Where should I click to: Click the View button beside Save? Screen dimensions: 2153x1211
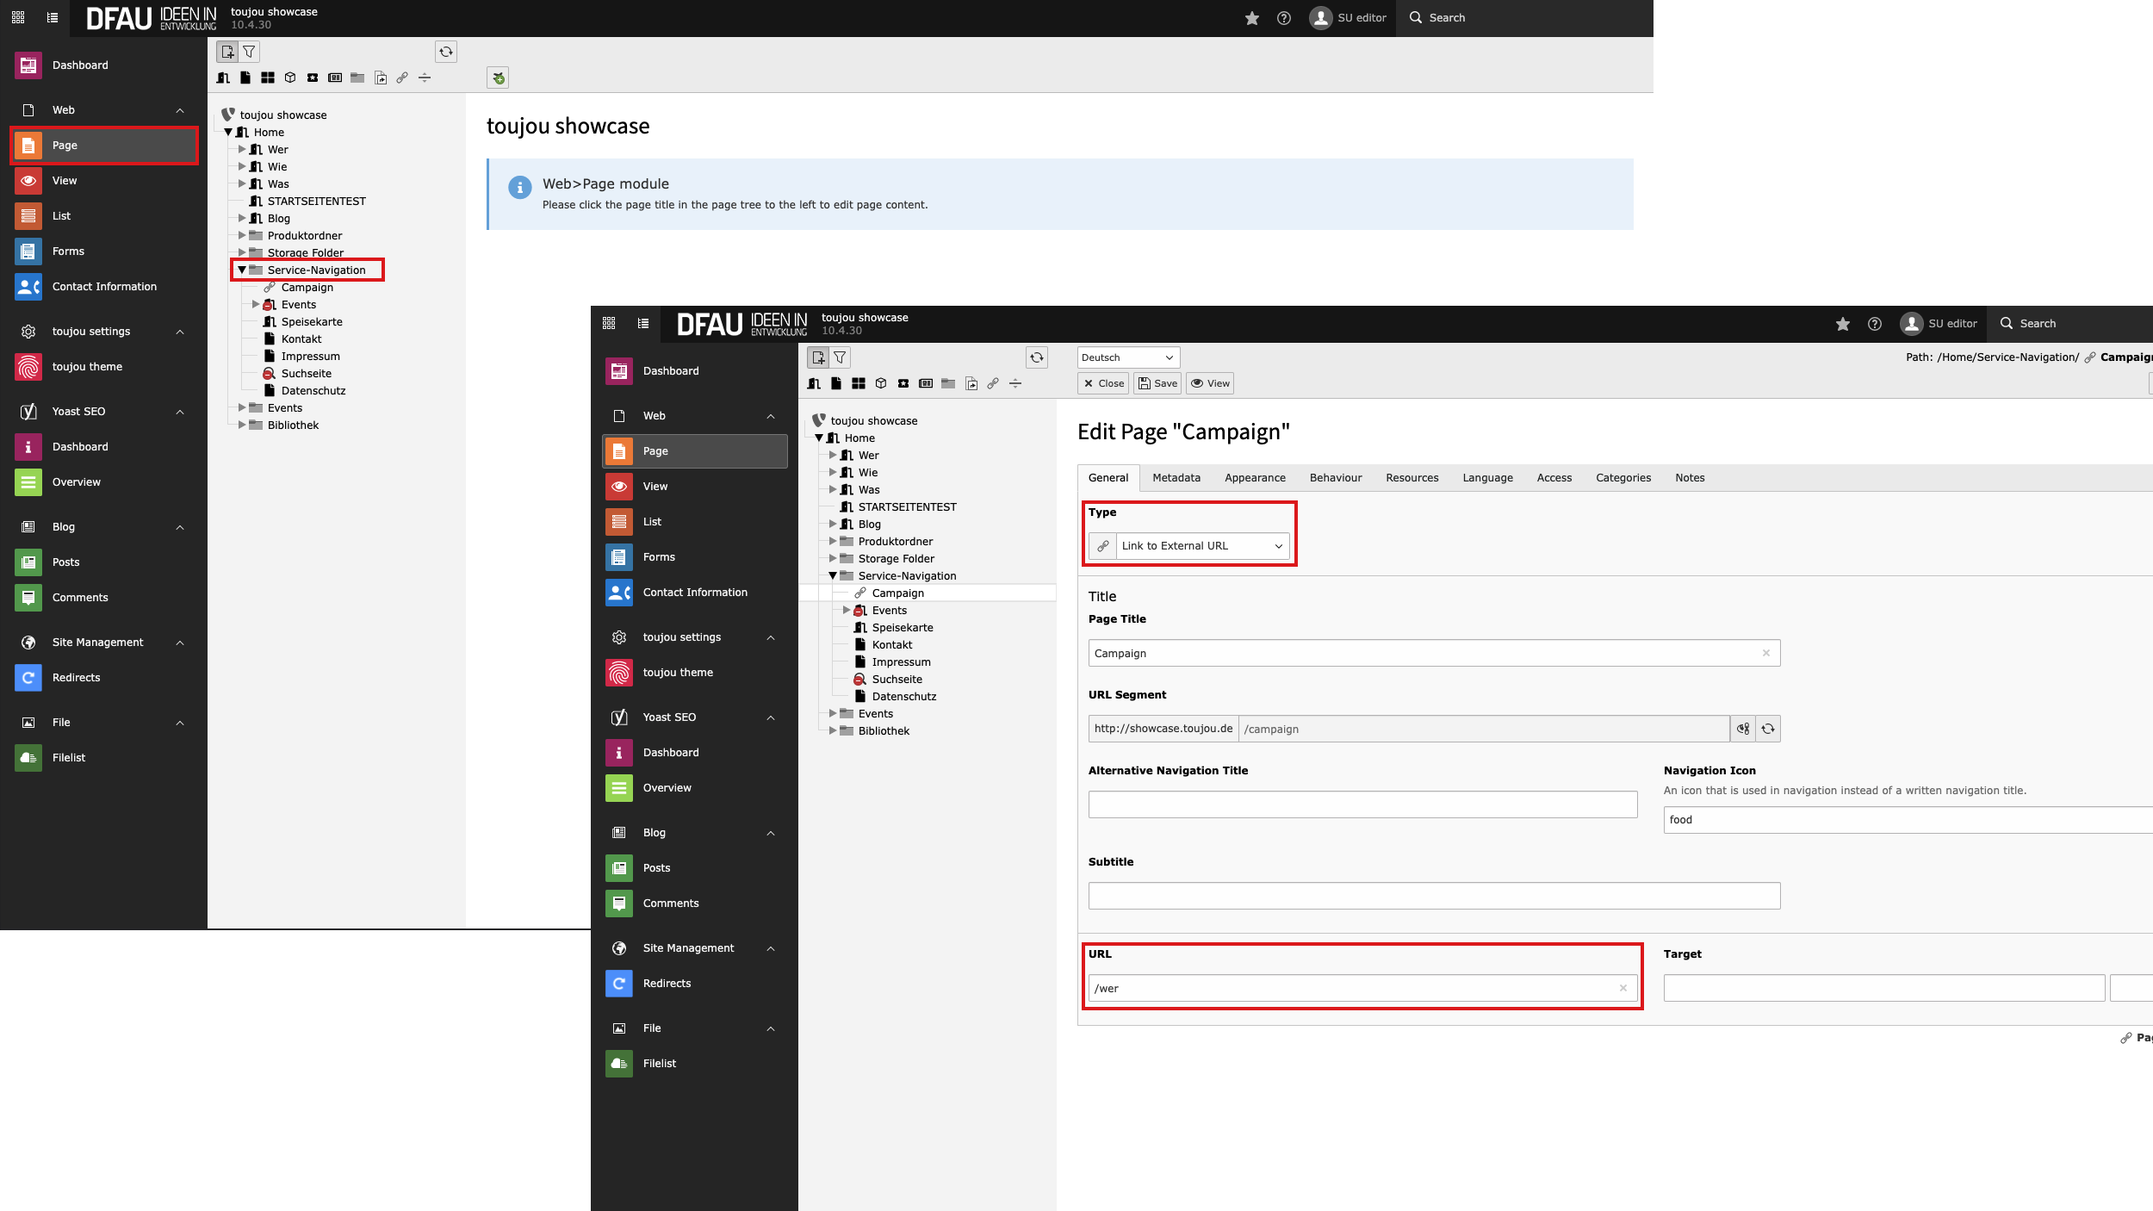(1210, 383)
